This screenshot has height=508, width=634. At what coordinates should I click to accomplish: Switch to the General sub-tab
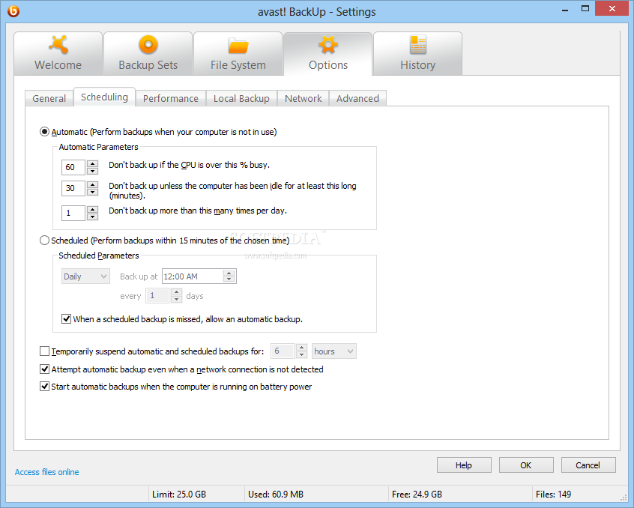pyautogui.click(x=49, y=98)
